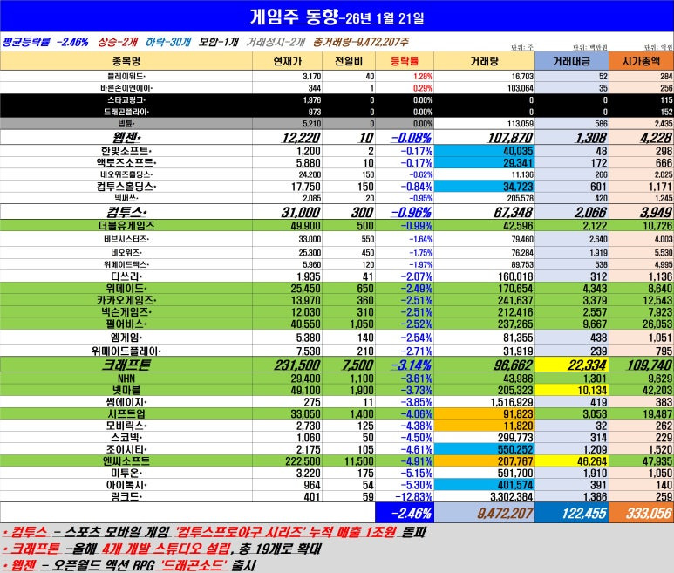The width and height of the screenshot is (674, 573).
Task: Click the total volume 9,472,207 footer cell
Action: 485,513
